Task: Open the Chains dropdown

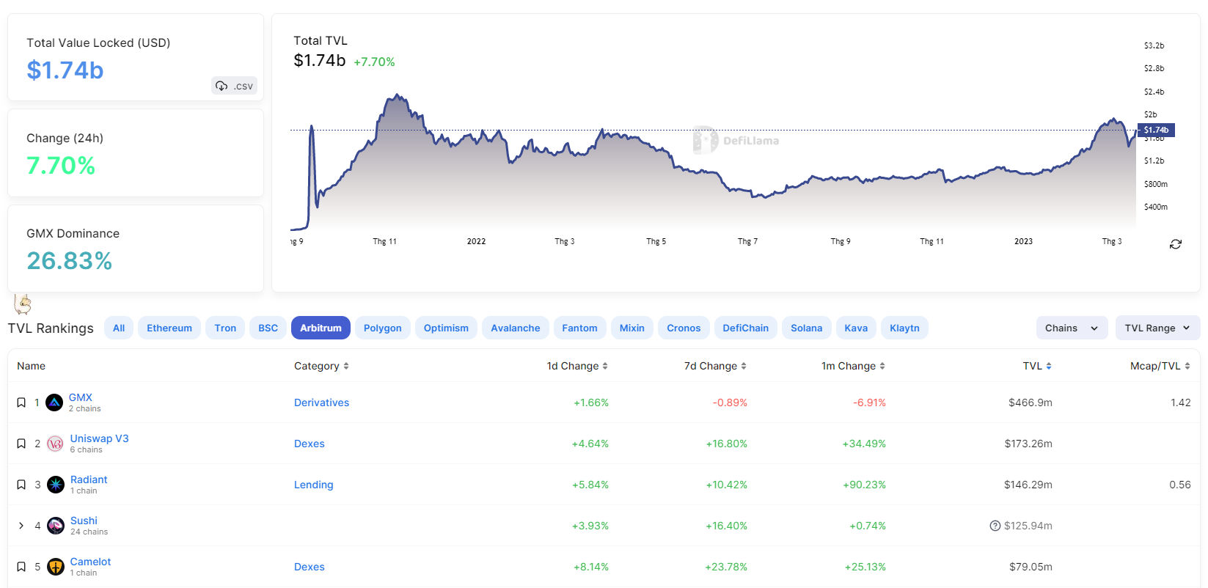Action: 1072,328
